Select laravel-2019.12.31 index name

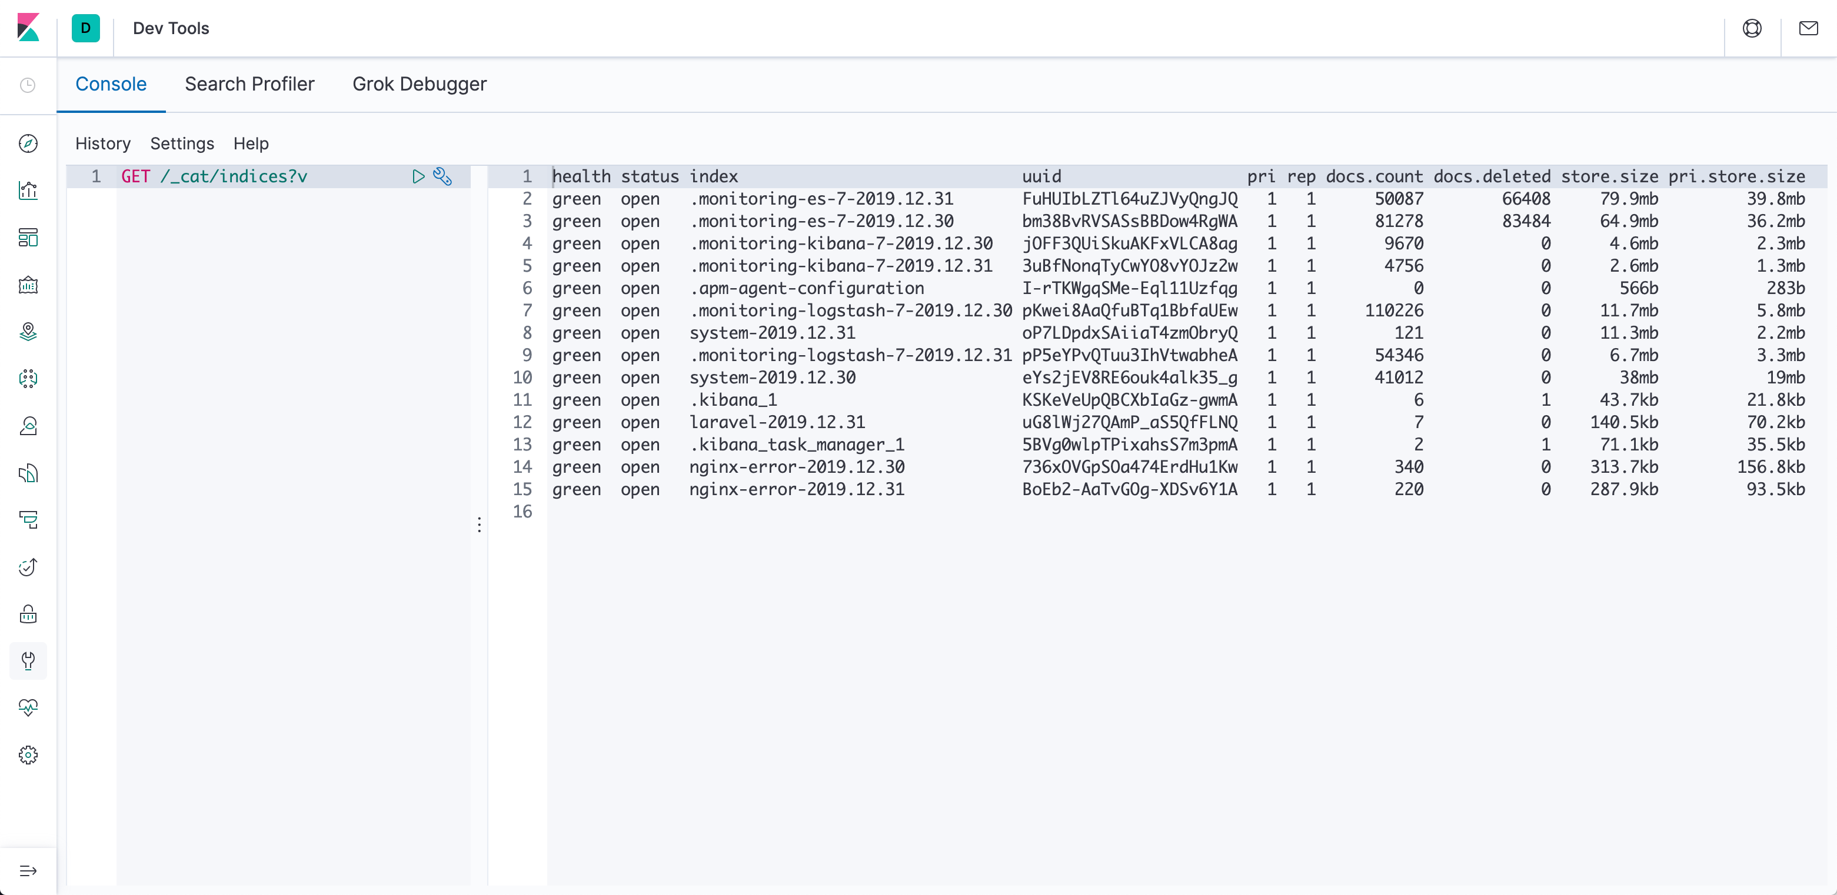tap(777, 423)
